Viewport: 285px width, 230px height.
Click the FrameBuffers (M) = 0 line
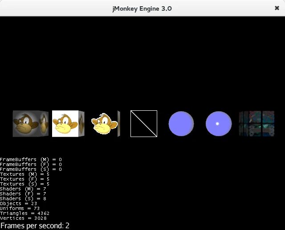point(31,159)
